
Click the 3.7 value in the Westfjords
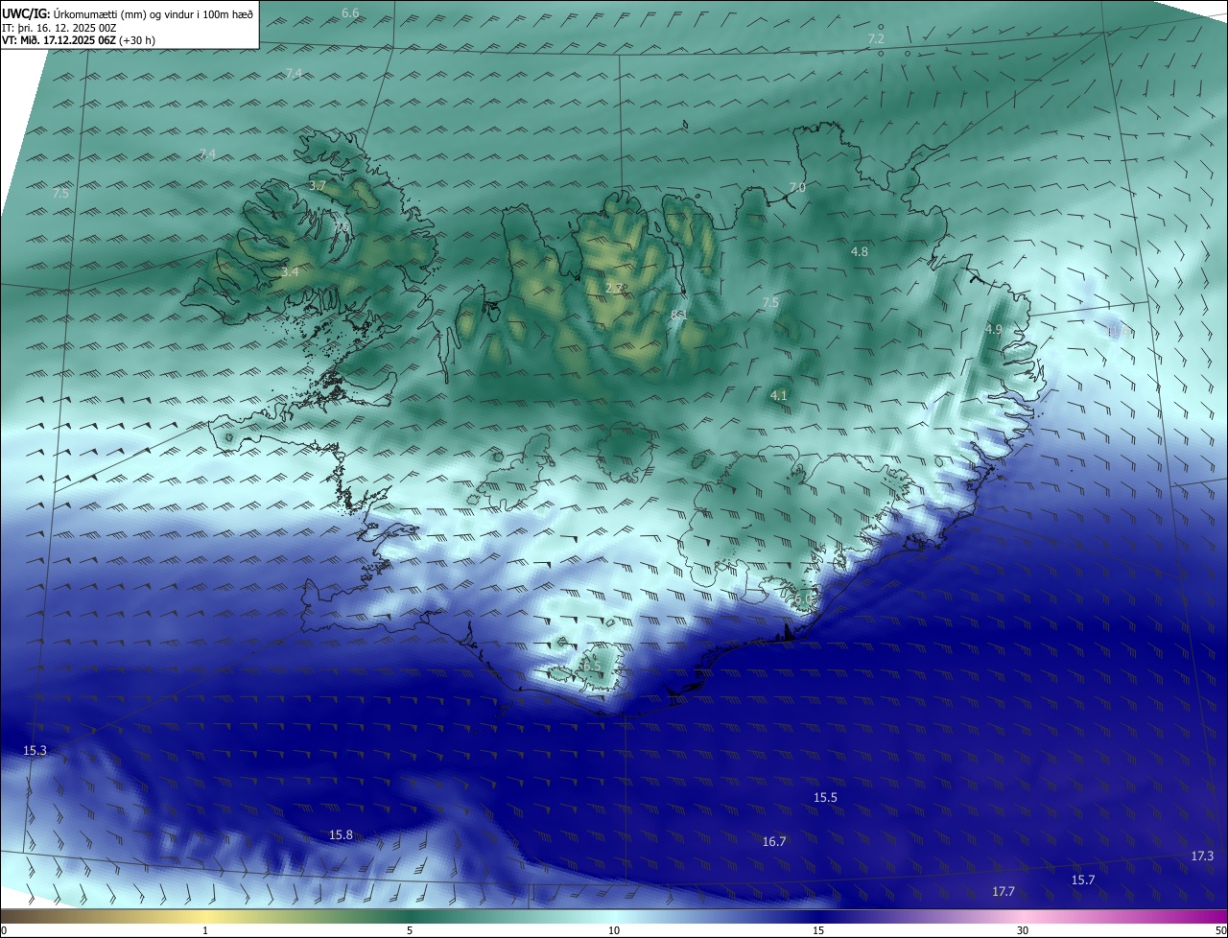coord(318,185)
